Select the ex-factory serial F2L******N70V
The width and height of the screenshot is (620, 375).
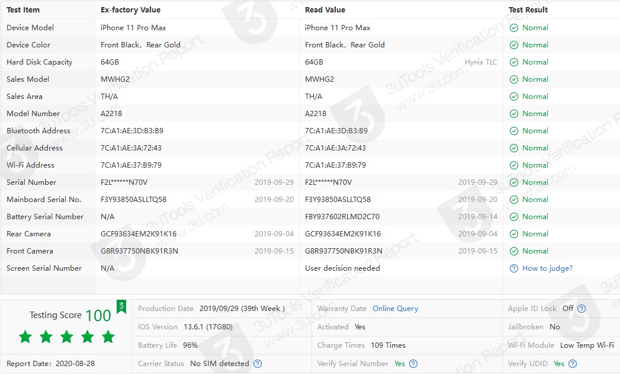pyautogui.click(x=124, y=182)
